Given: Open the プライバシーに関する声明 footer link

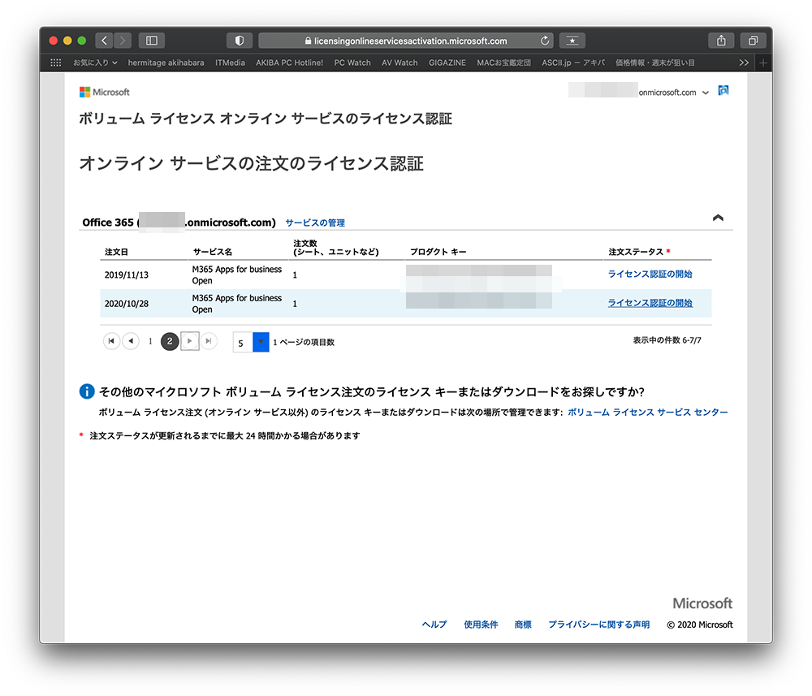Looking at the screenshot, I should (598, 625).
